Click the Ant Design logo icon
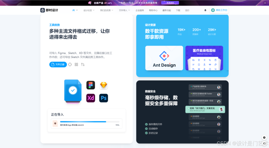The image size is (269, 148). click(x=164, y=56)
